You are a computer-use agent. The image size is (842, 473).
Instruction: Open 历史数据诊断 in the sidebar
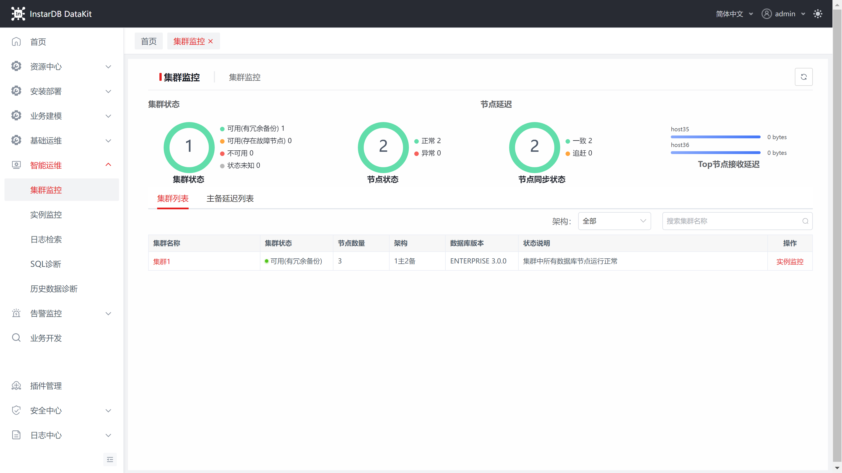(62, 288)
